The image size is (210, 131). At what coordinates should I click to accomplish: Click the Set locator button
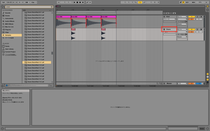coord(167,13)
